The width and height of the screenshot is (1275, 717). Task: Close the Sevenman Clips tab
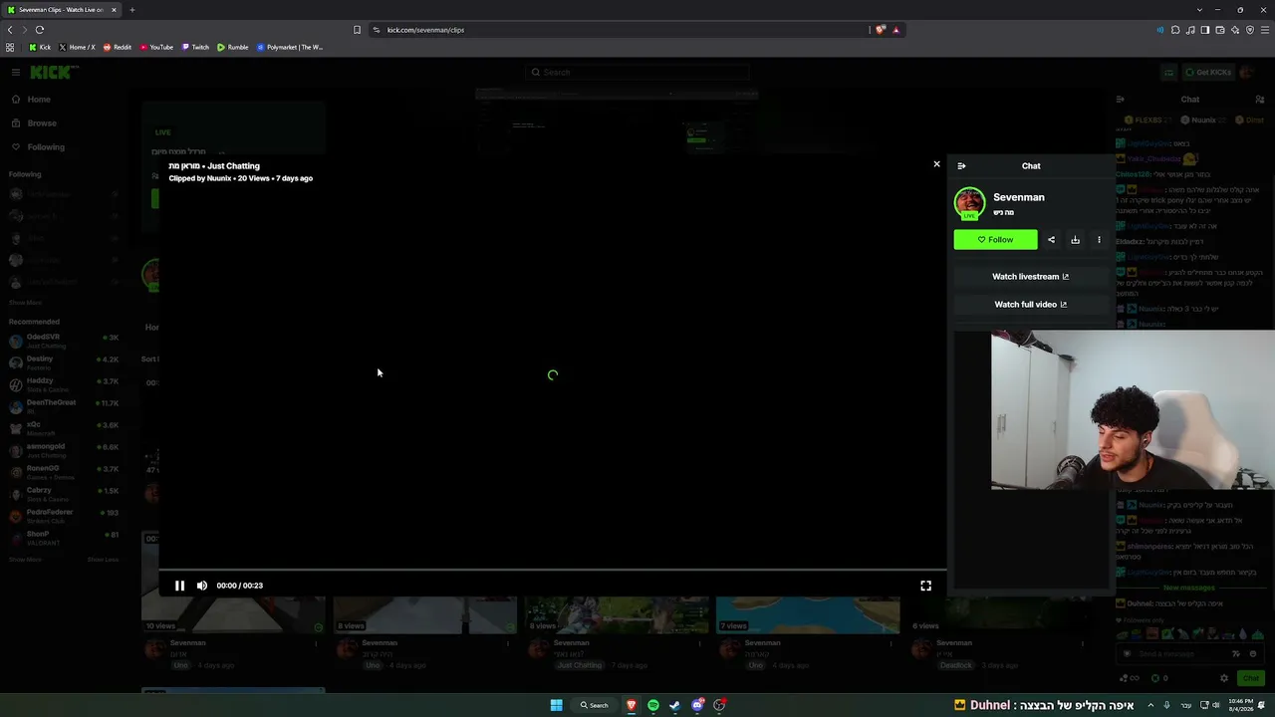click(114, 10)
